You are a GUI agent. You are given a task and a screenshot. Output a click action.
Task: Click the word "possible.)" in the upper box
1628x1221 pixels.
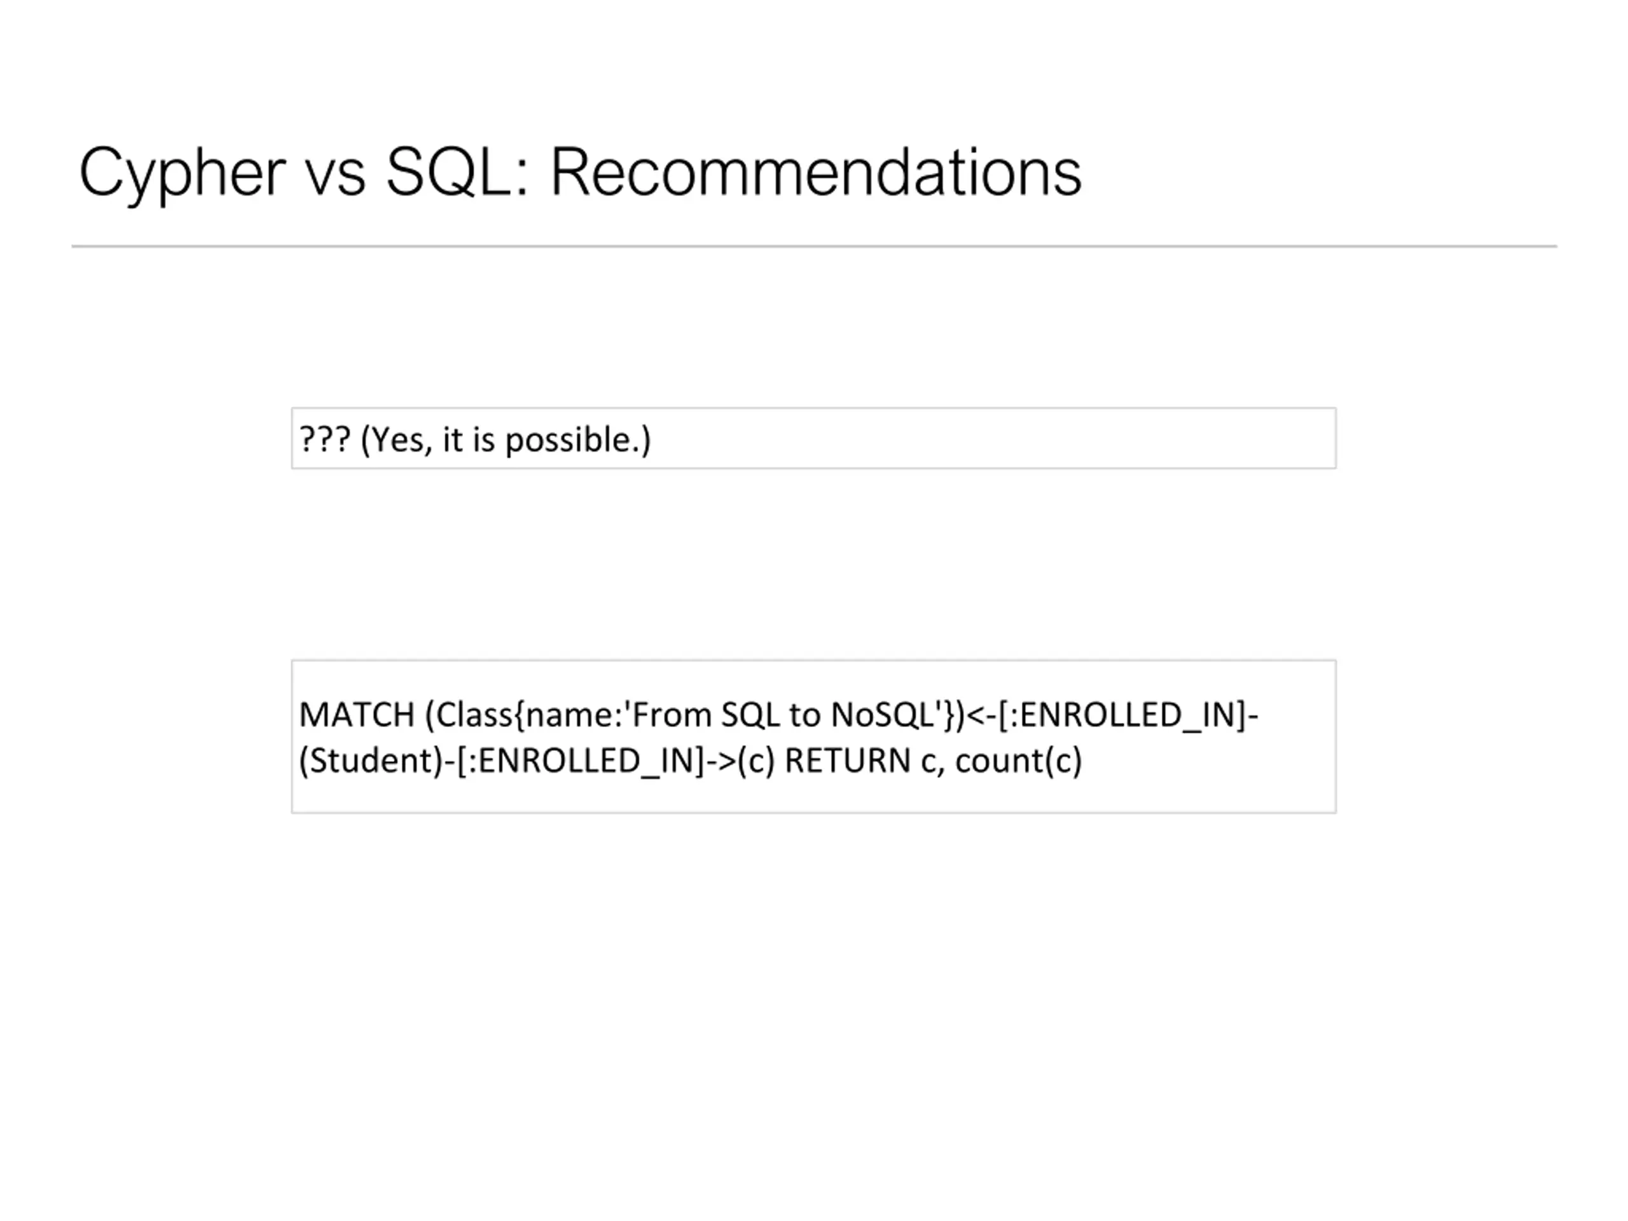(x=579, y=440)
